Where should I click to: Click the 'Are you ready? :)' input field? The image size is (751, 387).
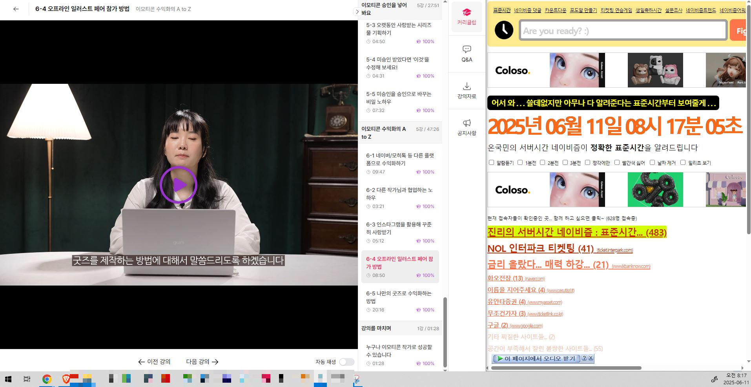coord(623,31)
